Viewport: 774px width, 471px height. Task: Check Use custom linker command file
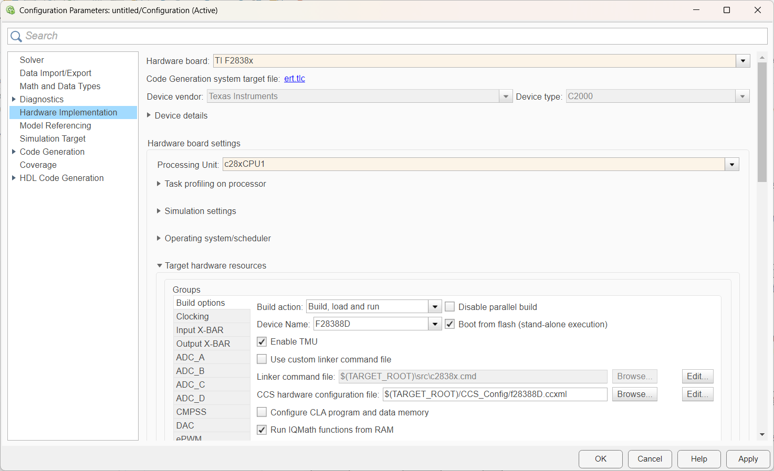[262, 359]
